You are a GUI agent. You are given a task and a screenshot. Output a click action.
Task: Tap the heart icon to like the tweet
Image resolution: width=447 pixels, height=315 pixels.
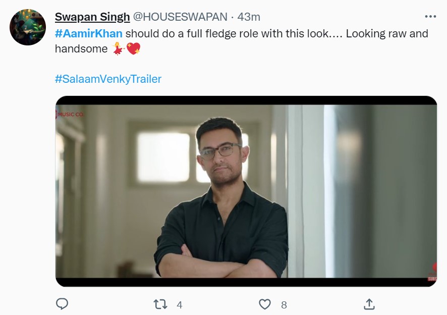click(264, 304)
